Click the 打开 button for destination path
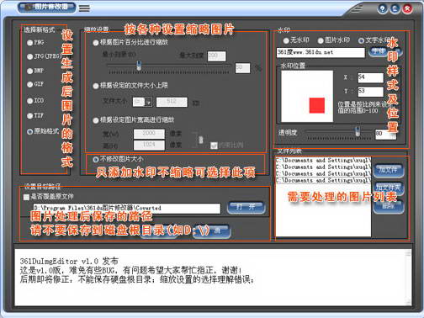 [x=246, y=208]
